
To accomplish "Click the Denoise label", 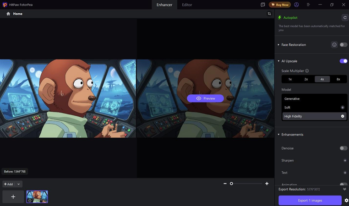I will point(287,148).
